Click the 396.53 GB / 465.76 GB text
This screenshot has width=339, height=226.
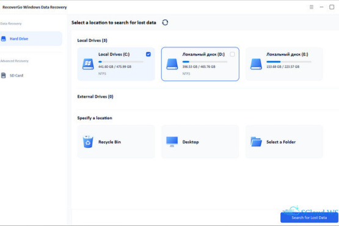coord(199,67)
